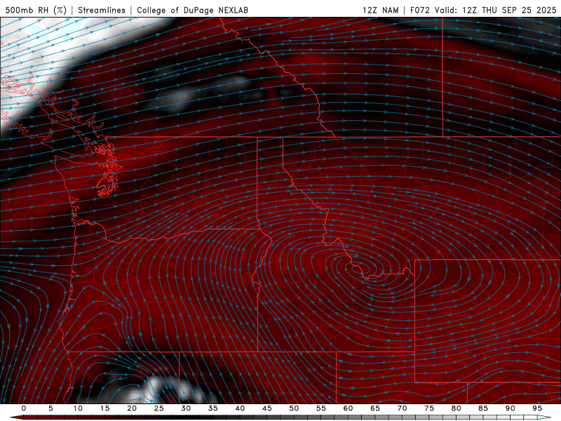This screenshot has height=421, width=561.
Task: Select the '65' colorbar scale label
Action: click(x=375, y=408)
